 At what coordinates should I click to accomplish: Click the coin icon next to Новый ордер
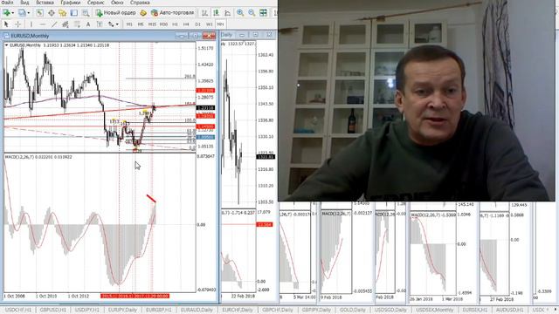point(143,13)
